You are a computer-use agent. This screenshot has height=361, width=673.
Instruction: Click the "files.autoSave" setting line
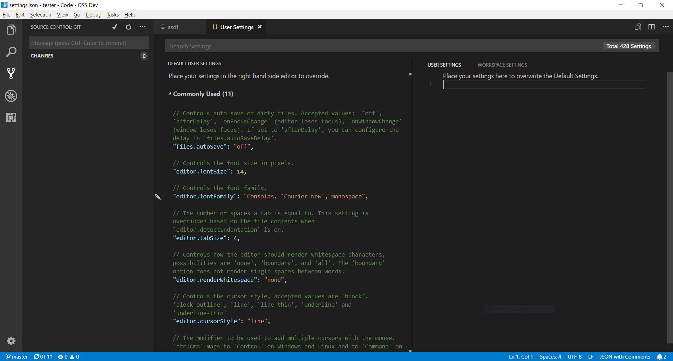coord(213,147)
